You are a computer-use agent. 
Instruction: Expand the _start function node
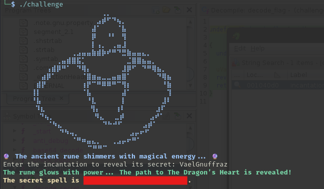[15, 130]
